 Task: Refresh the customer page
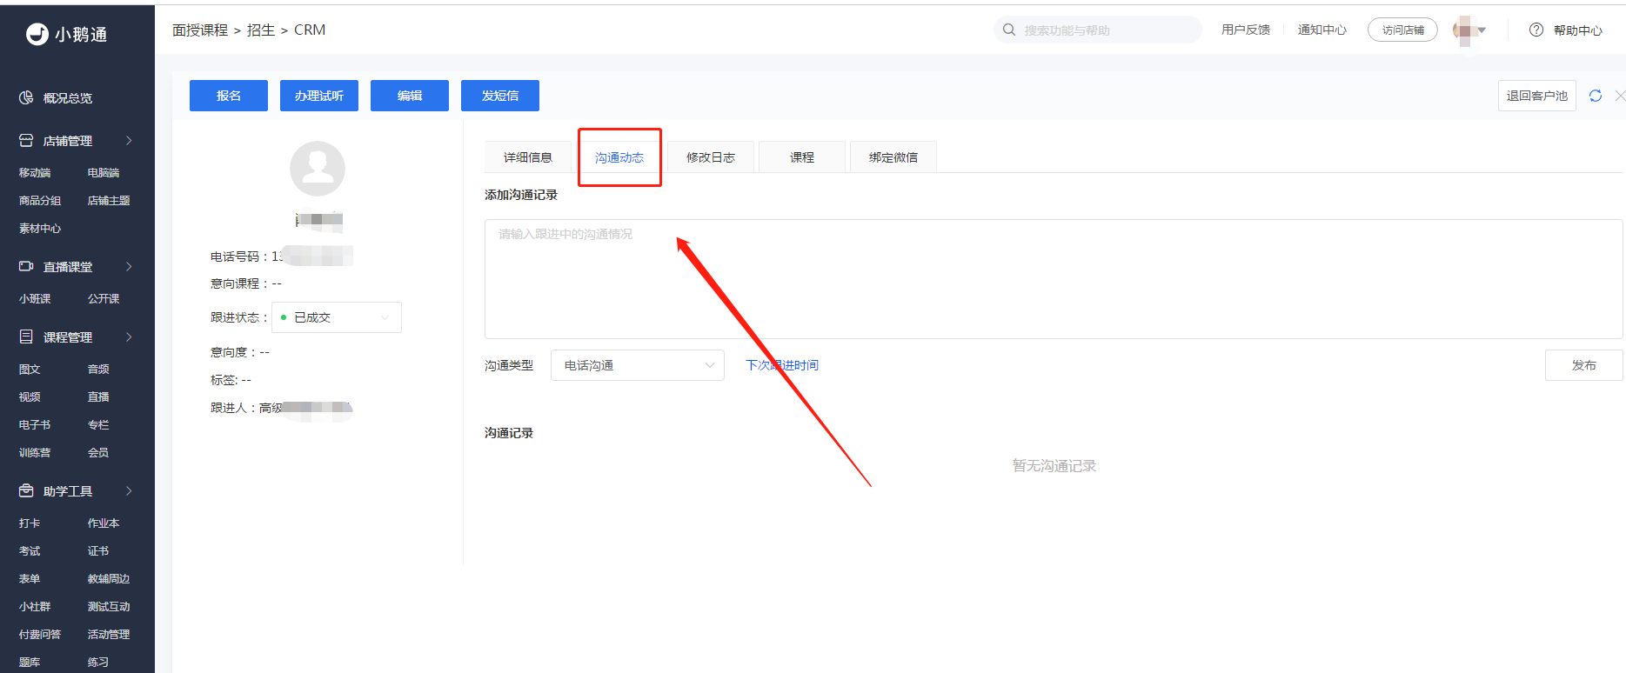pyautogui.click(x=1596, y=96)
